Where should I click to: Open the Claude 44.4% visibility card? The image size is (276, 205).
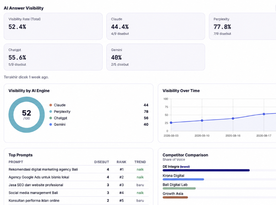click(x=156, y=26)
